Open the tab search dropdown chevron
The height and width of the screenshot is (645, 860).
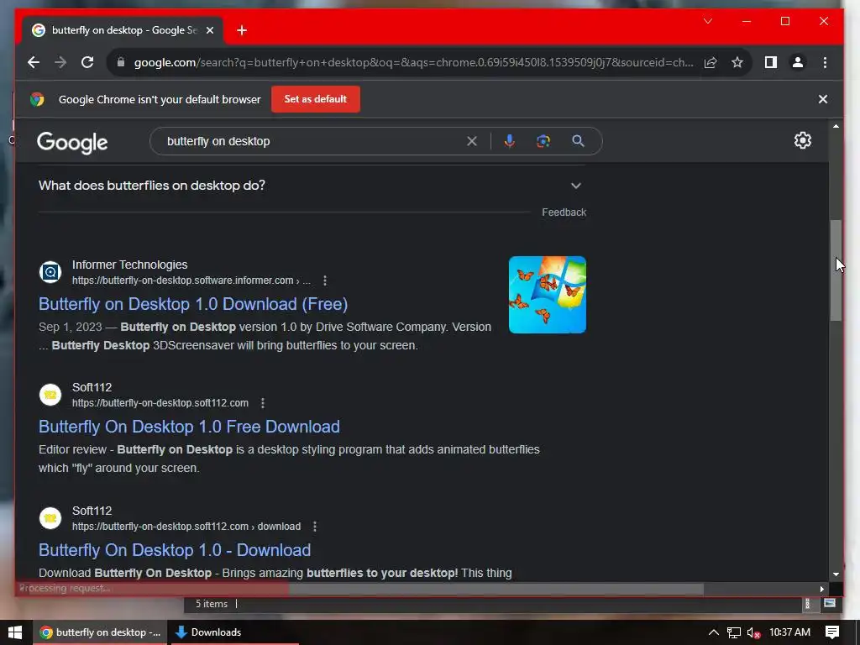[708, 21]
